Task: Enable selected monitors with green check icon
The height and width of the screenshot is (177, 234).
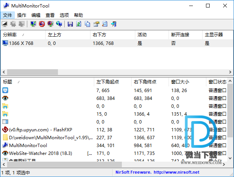Action: 33,24
